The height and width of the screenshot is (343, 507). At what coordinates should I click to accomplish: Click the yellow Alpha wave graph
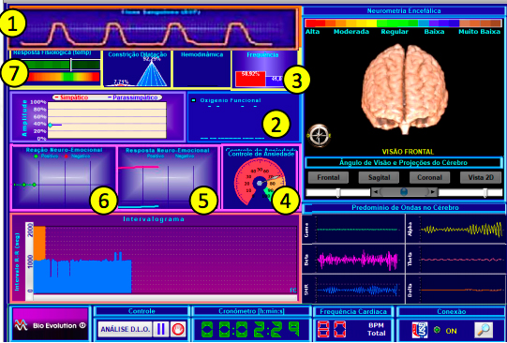[x=462, y=230]
